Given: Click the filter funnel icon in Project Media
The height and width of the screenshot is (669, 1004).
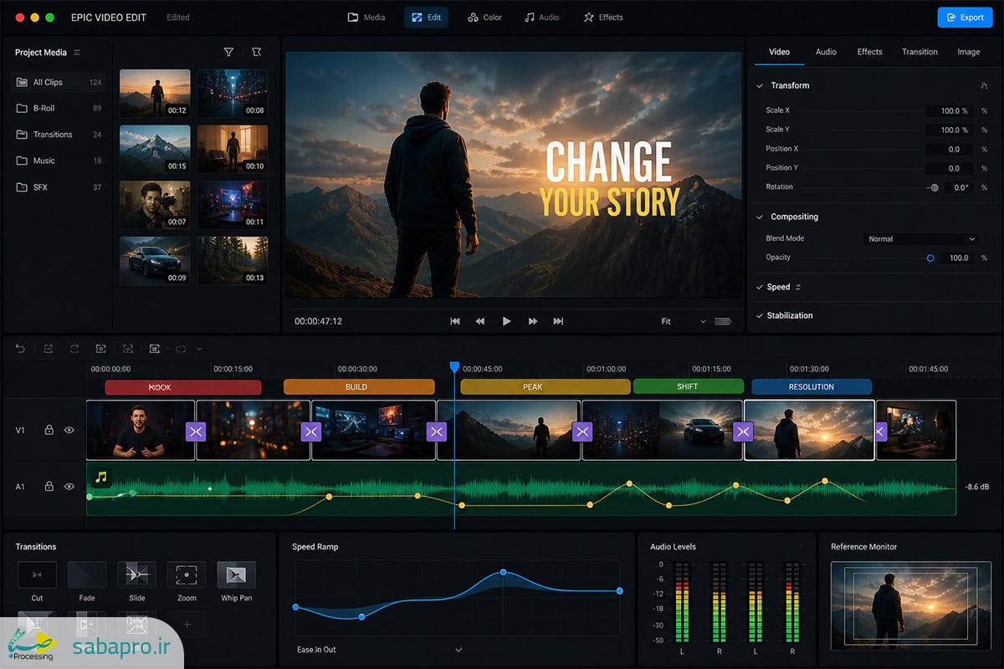Looking at the screenshot, I should 228,52.
